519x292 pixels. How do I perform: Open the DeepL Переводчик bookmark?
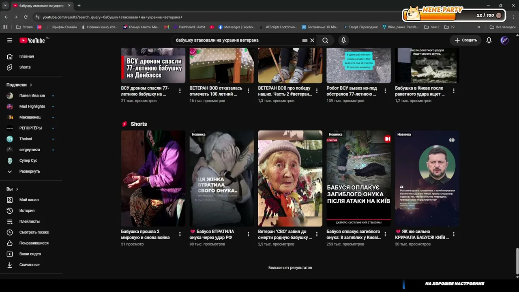[360, 27]
